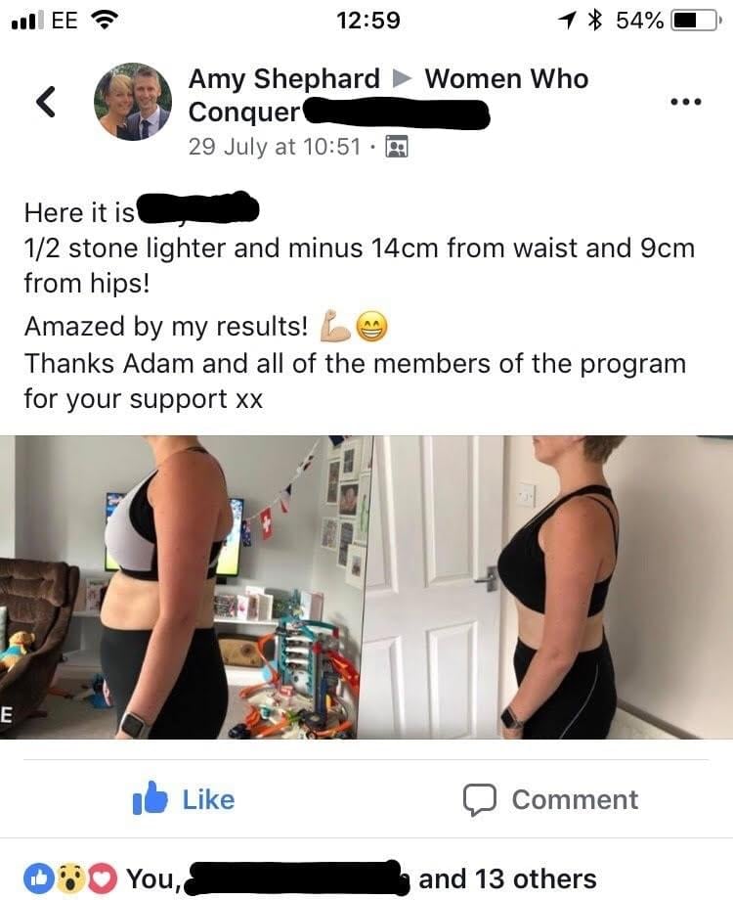
Task: Open the left before photo
Action: 182,587
